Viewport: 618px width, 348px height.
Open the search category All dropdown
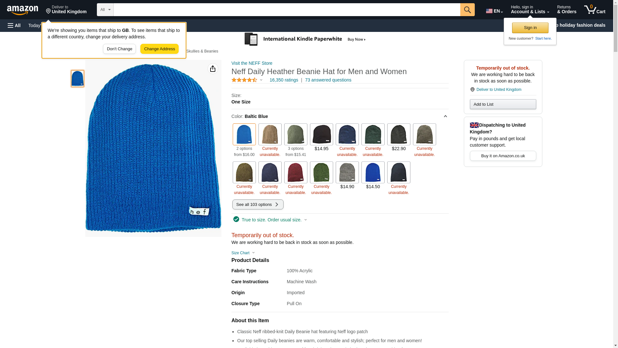pos(105,10)
